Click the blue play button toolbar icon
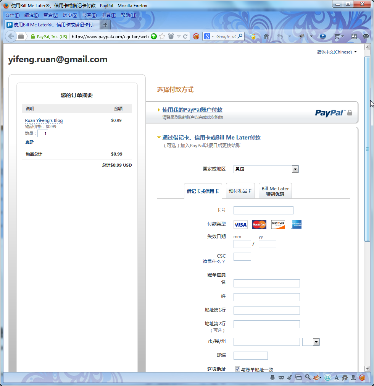374x386 pixels. click(x=323, y=36)
